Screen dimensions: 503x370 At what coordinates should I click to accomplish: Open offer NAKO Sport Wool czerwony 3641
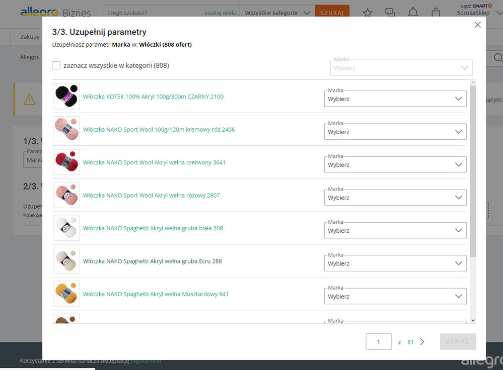pos(154,162)
